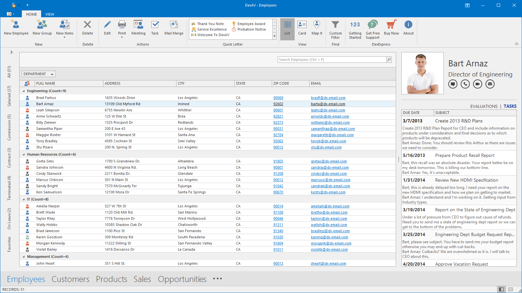Click the video call icon for Bart Arnaz
Screen dimensions: 522x293
point(478,84)
